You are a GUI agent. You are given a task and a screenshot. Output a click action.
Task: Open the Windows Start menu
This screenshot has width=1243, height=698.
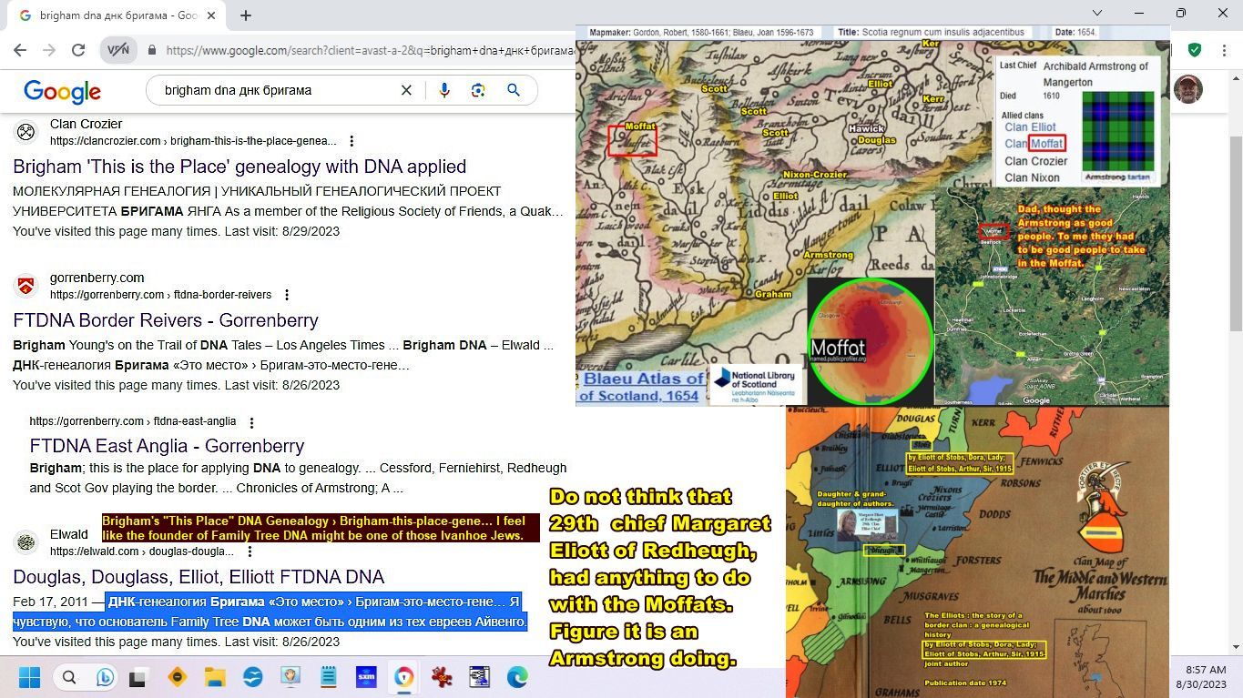tap(29, 677)
